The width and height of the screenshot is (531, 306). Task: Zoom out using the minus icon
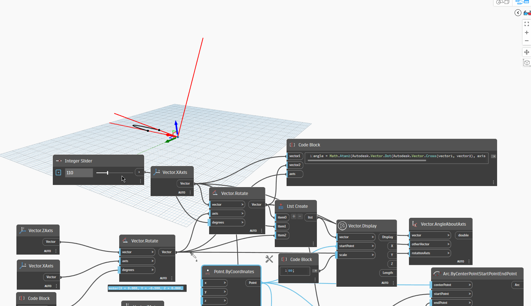pos(526,41)
